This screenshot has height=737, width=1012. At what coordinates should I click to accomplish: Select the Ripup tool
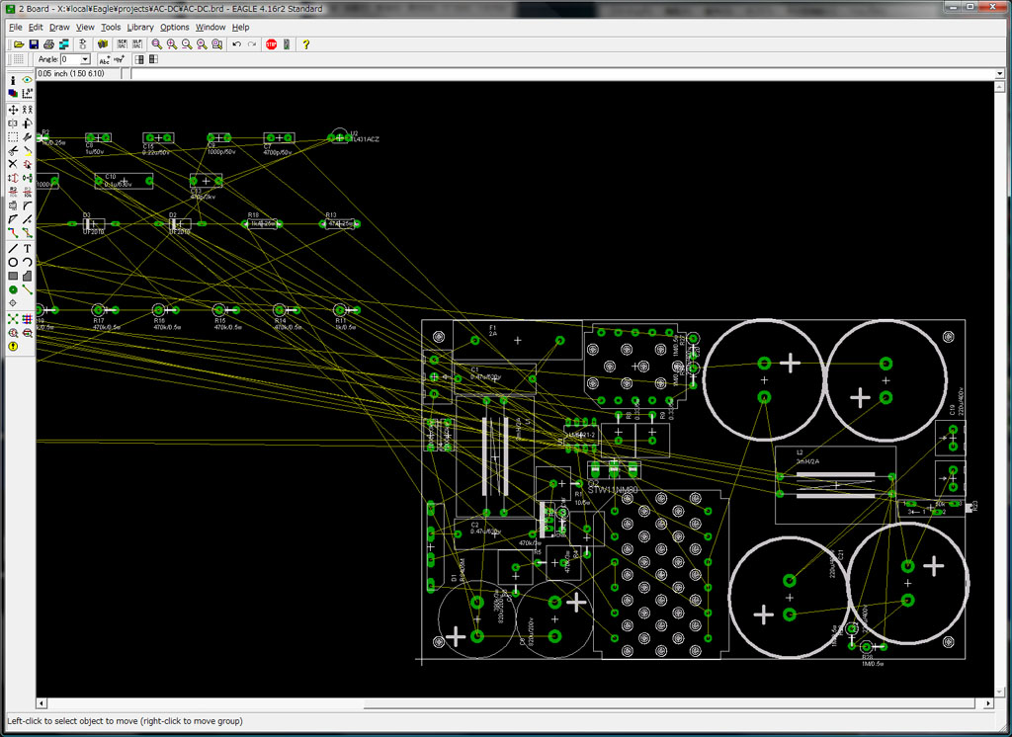pyautogui.click(x=27, y=232)
